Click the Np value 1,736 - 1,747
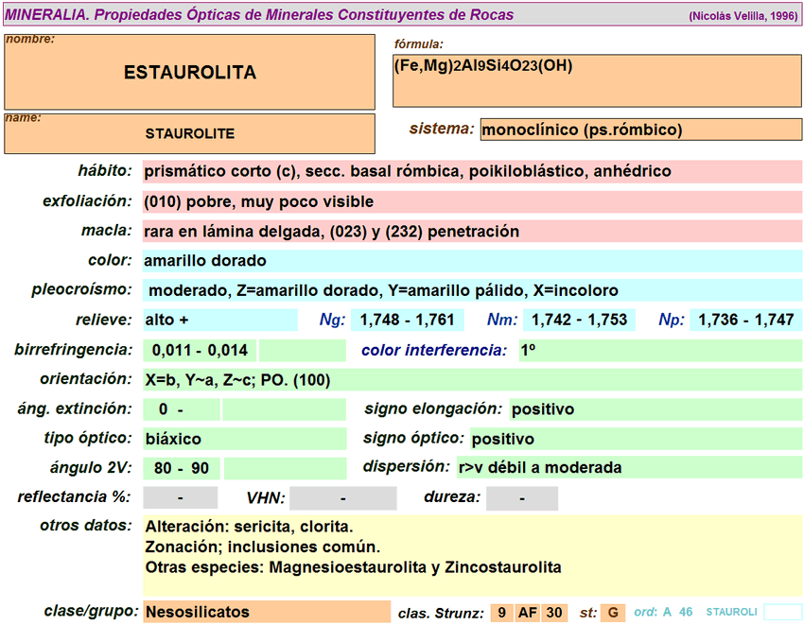804x625 pixels. (x=745, y=321)
